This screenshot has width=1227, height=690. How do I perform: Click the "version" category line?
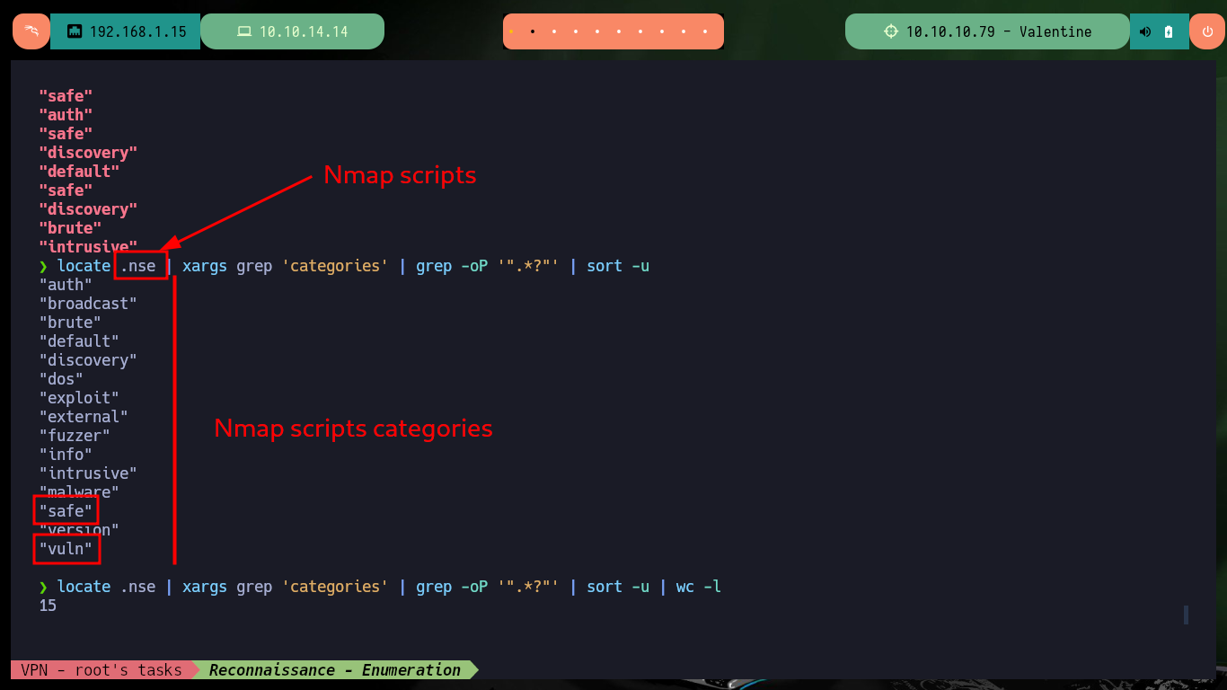79,530
